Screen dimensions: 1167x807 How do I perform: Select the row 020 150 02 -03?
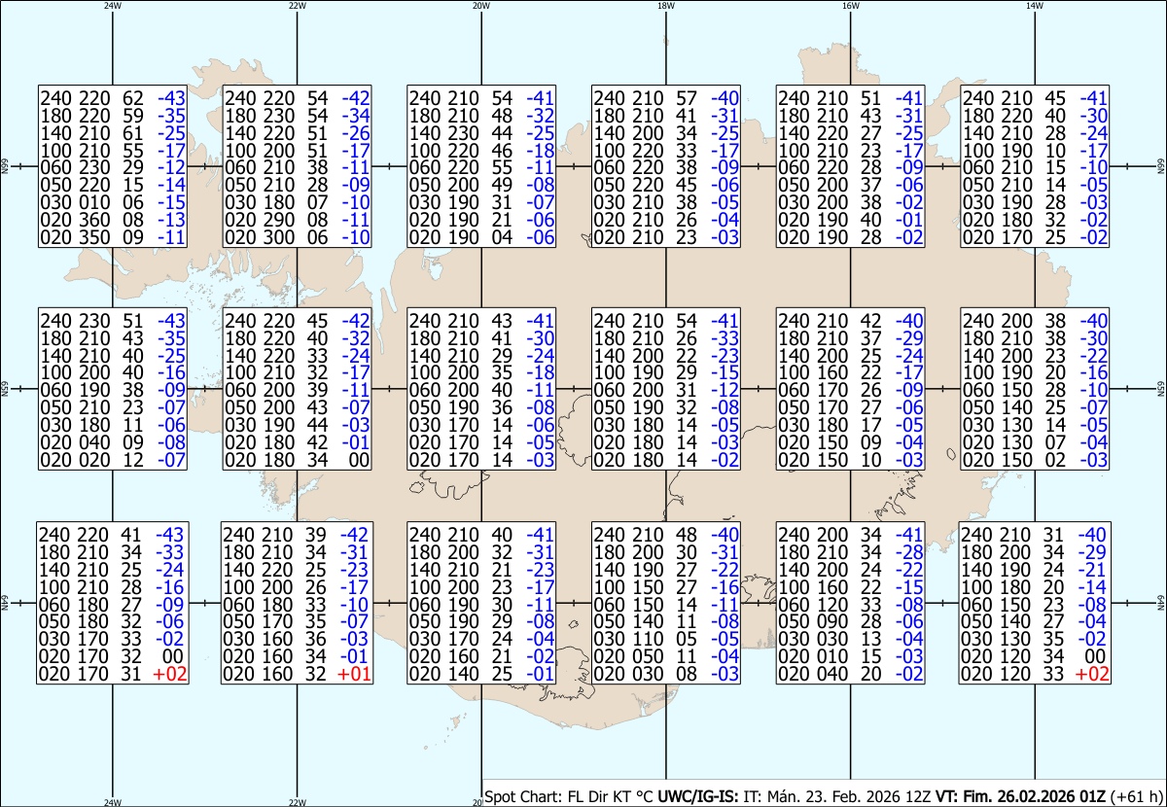[1035, 461]
